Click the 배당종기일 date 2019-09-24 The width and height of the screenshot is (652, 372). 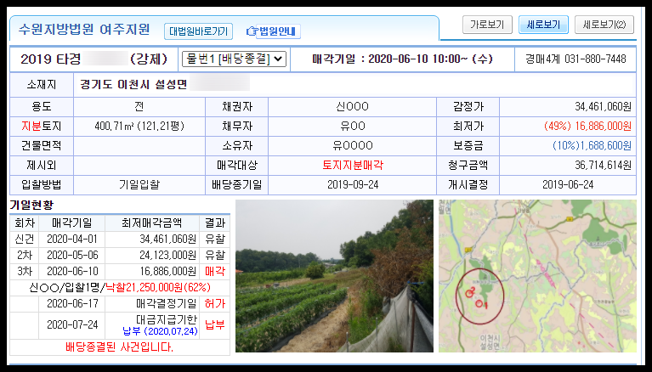click(x=353, y=185)
